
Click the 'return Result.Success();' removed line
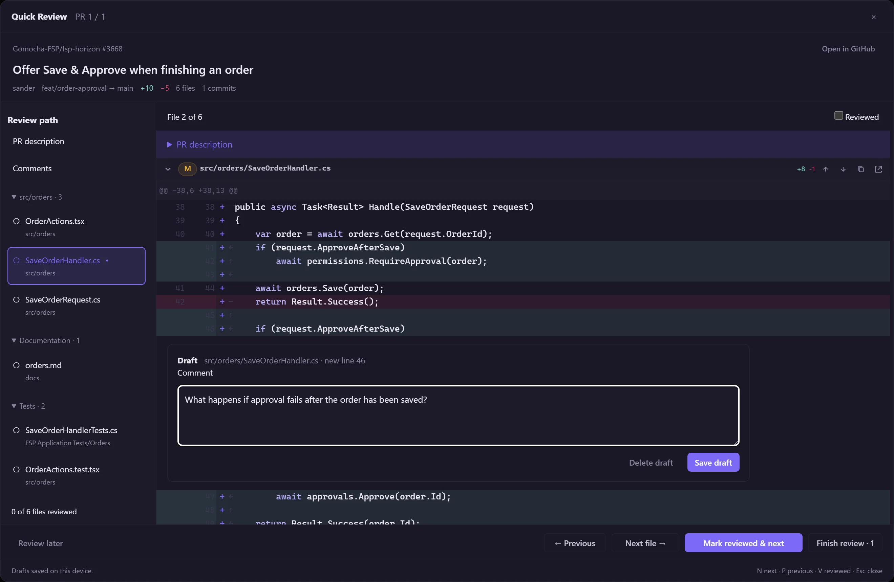click(x=523, y=302)
